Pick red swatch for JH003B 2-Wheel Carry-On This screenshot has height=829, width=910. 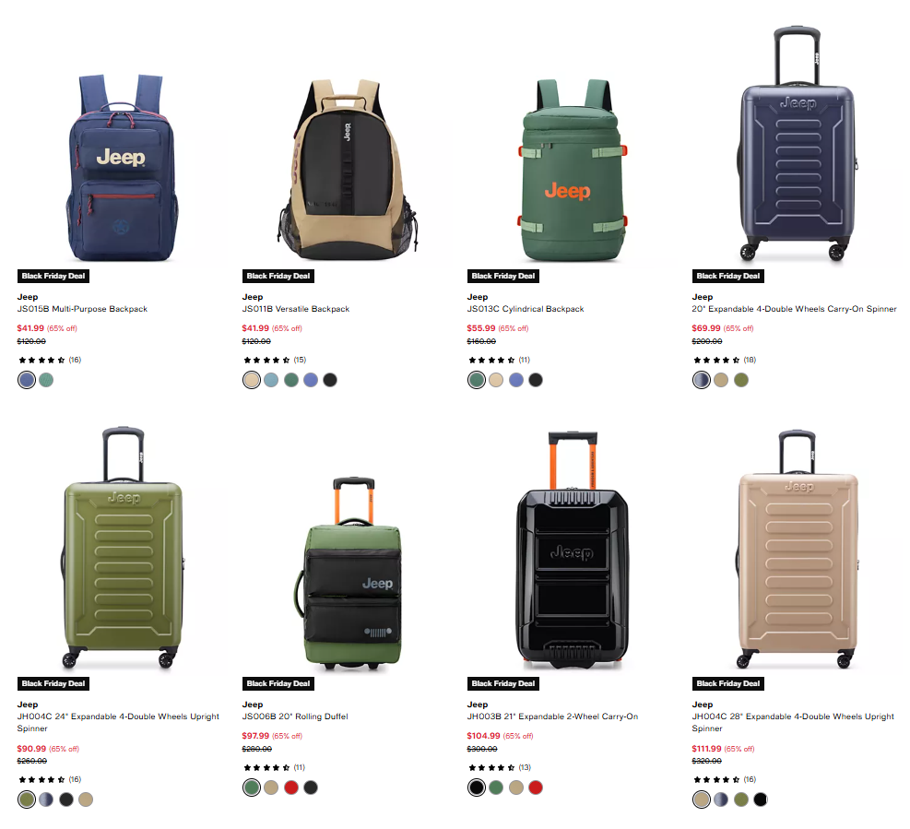coord(536,788)
